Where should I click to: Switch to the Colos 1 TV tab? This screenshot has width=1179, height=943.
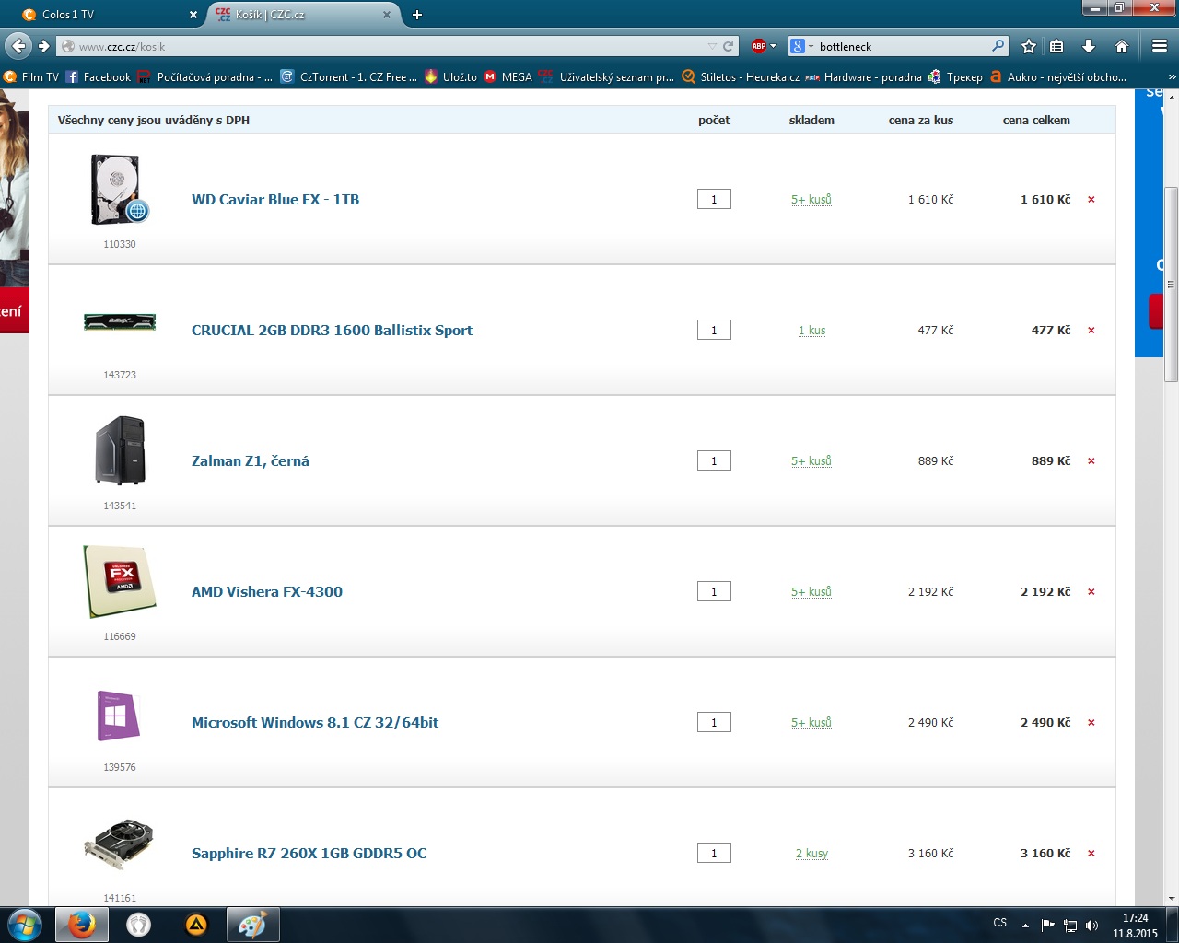111,15
